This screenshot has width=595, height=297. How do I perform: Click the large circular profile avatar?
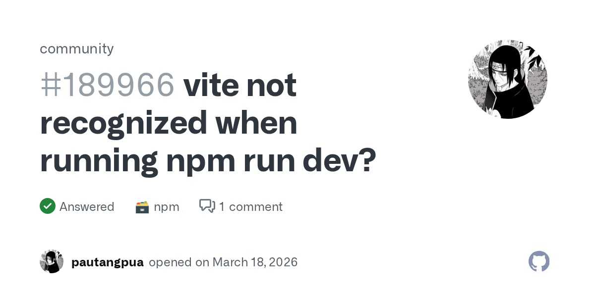[507, 79]
